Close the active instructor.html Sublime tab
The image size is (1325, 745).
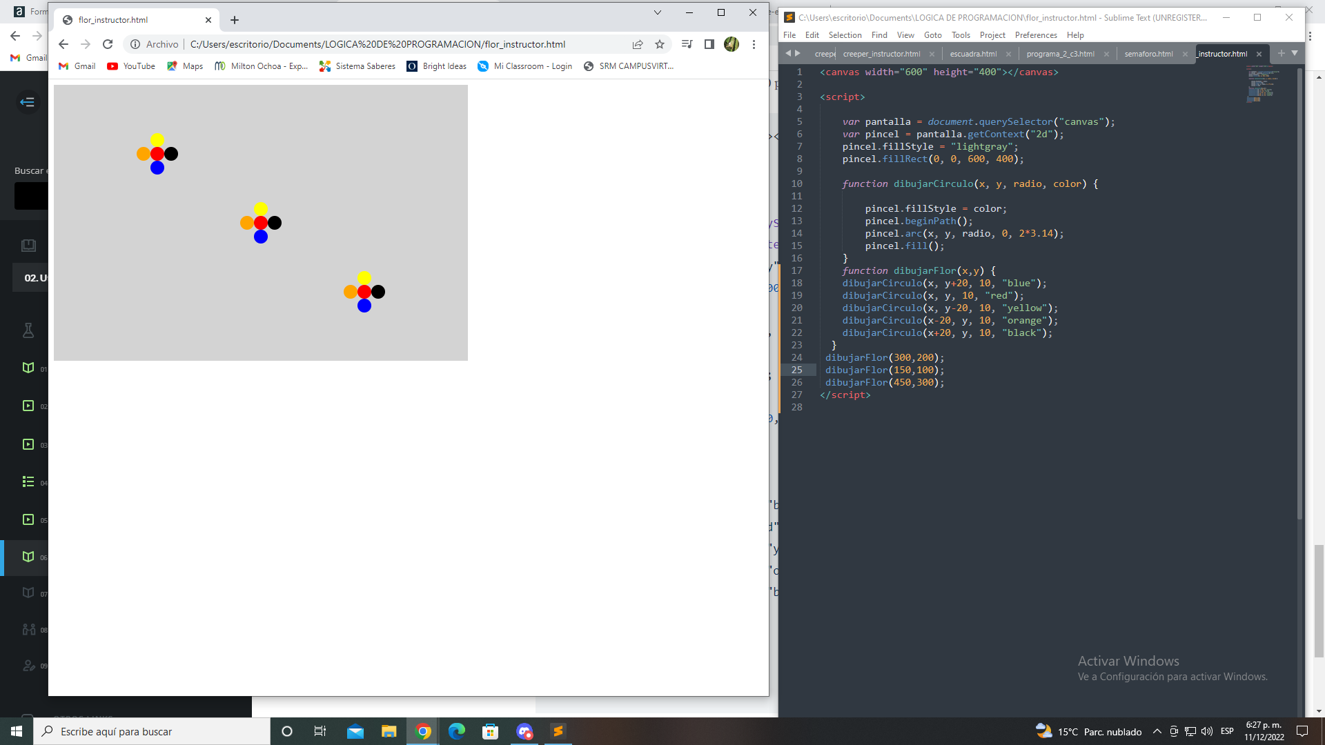tap(1259, 54)
